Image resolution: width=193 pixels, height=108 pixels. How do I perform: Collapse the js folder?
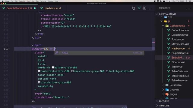coord(161,21)
